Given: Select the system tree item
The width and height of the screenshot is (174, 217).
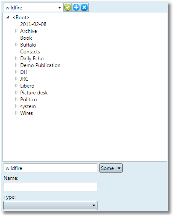Looking at the screenshot, I should pyautogui.click(x=28, y=106).
